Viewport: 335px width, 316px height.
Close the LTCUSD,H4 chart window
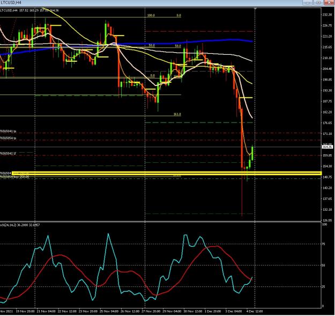pyautogui.click(x=329, y=2)
